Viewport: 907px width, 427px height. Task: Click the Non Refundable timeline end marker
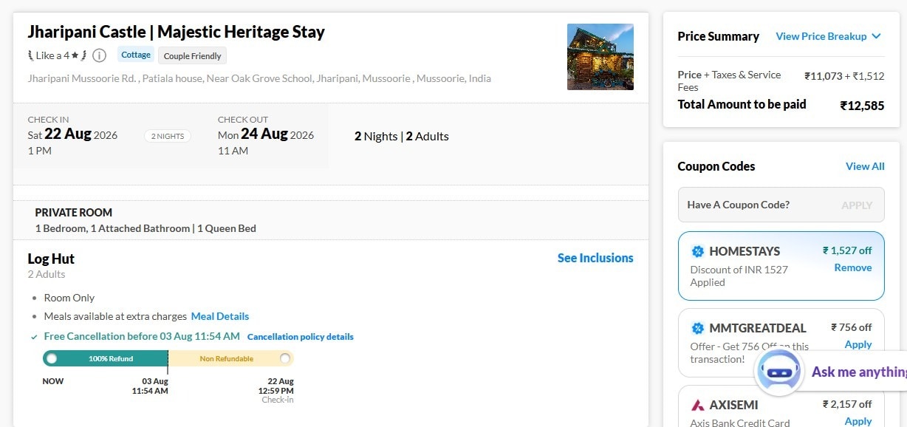(285, 359)
